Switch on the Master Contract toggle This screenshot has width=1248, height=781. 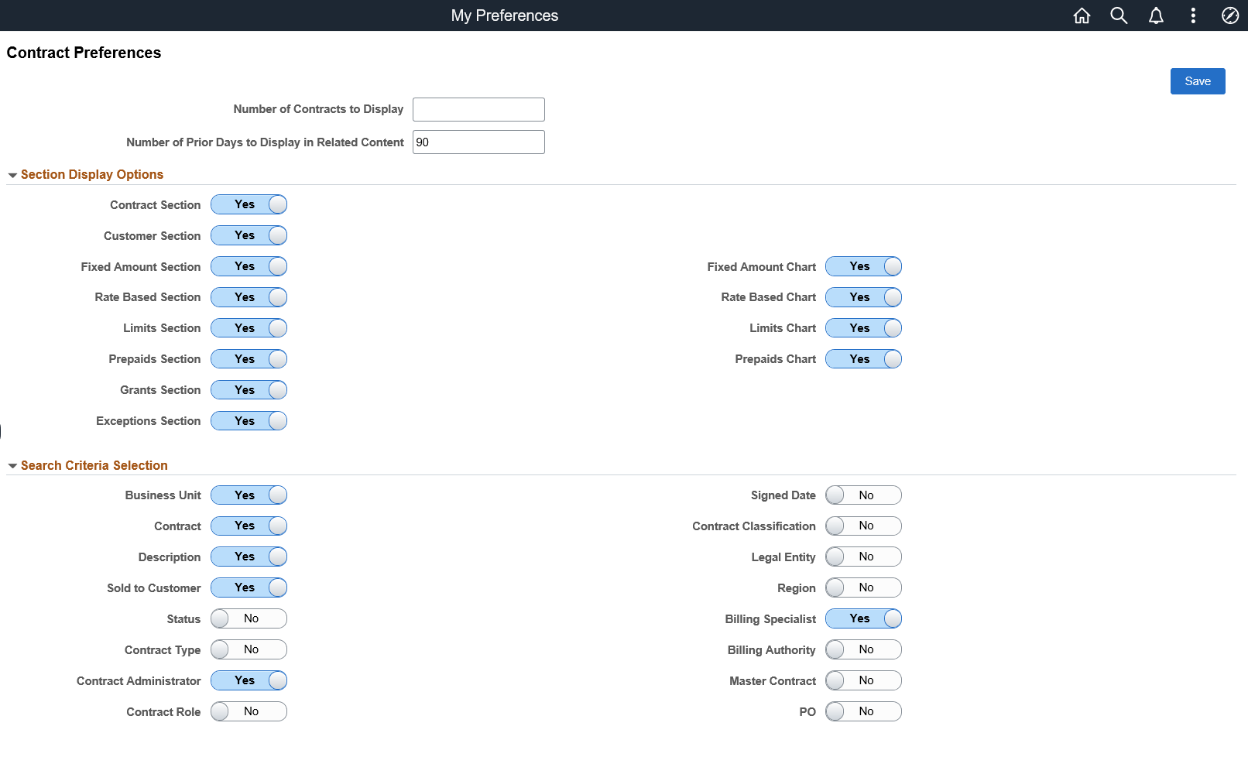point(863,681)
